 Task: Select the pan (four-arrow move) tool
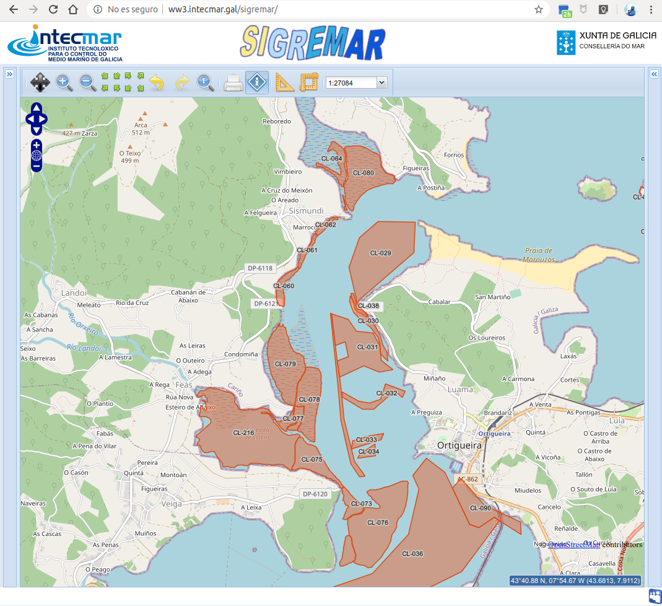click(x=40, y=82)
